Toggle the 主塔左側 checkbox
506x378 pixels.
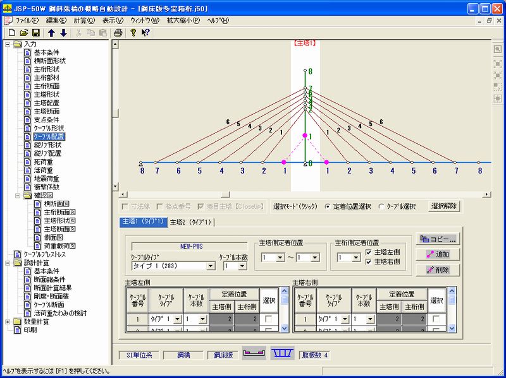(368, 252)
